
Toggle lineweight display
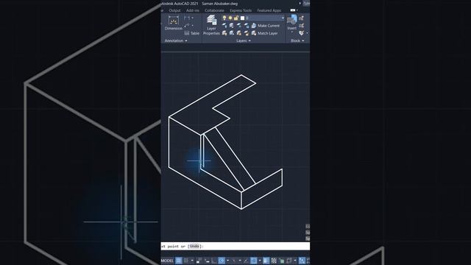pyautogui.click(x=266, y=261)
